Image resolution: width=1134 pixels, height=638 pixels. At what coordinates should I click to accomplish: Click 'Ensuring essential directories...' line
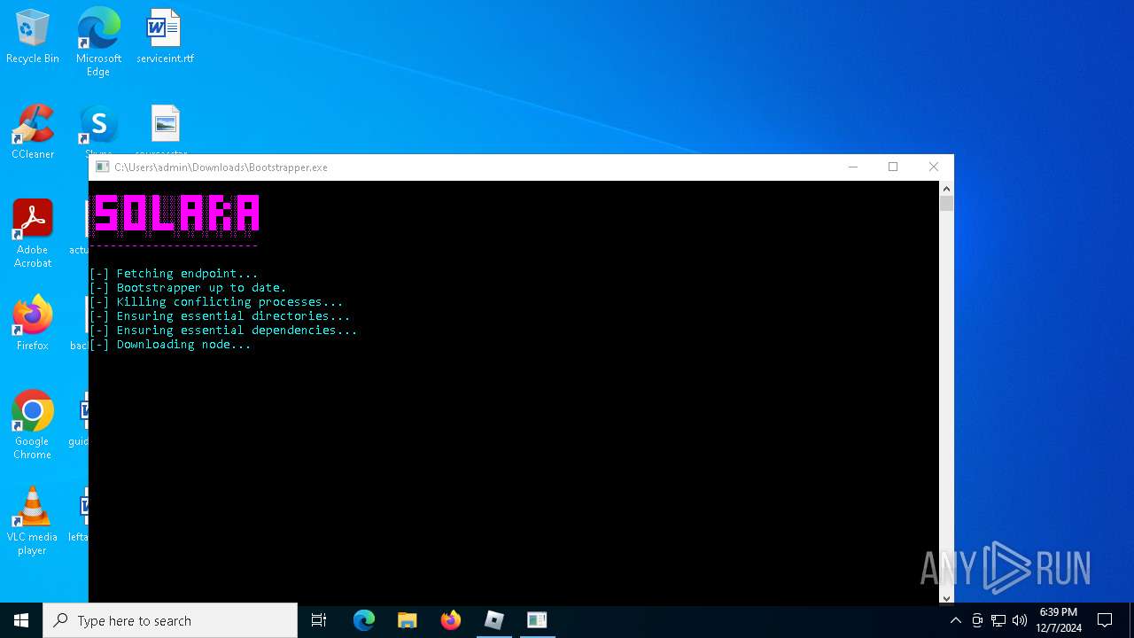220,315
